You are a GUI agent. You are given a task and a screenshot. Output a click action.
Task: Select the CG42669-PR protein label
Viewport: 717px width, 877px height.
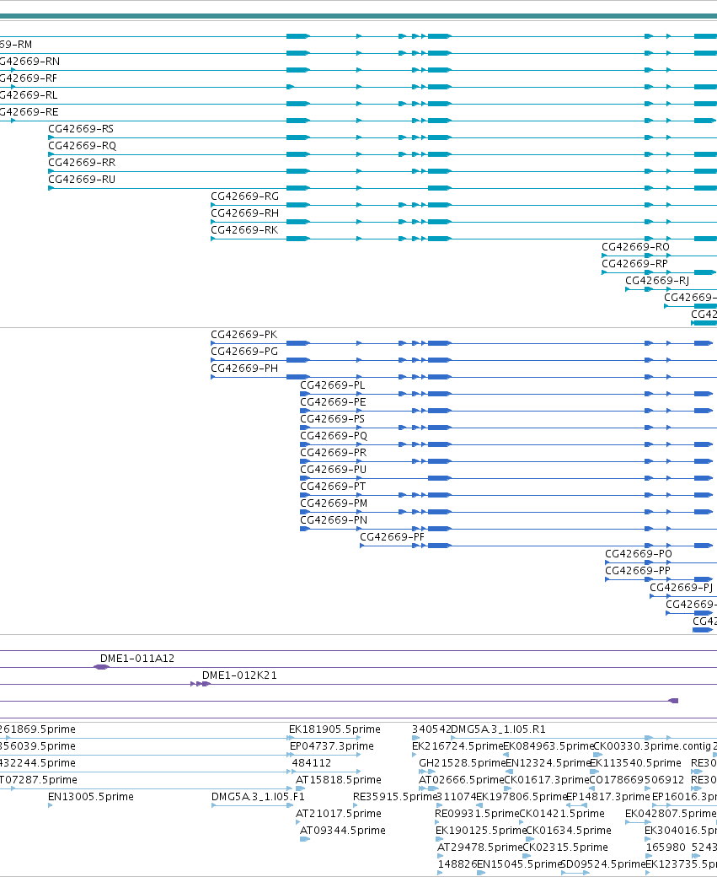click(333, 452)
